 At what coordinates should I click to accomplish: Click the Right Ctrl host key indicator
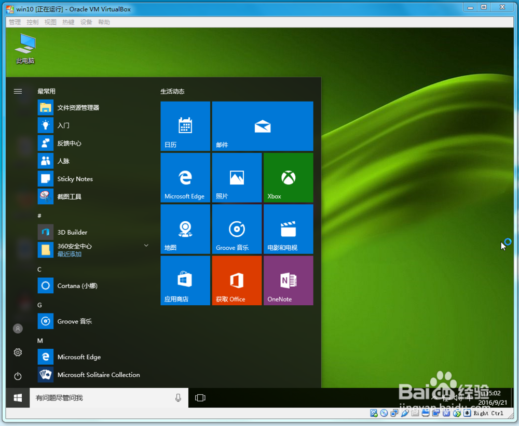tap(488, 414)
